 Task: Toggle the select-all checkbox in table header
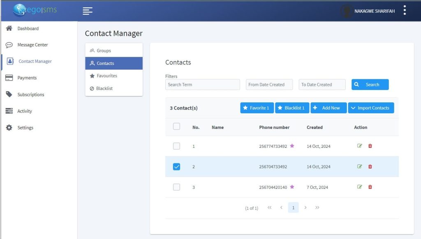(176, 126)
